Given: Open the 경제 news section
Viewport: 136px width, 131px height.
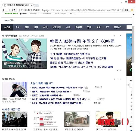Looking at the screenshot, I should point(36,27).
